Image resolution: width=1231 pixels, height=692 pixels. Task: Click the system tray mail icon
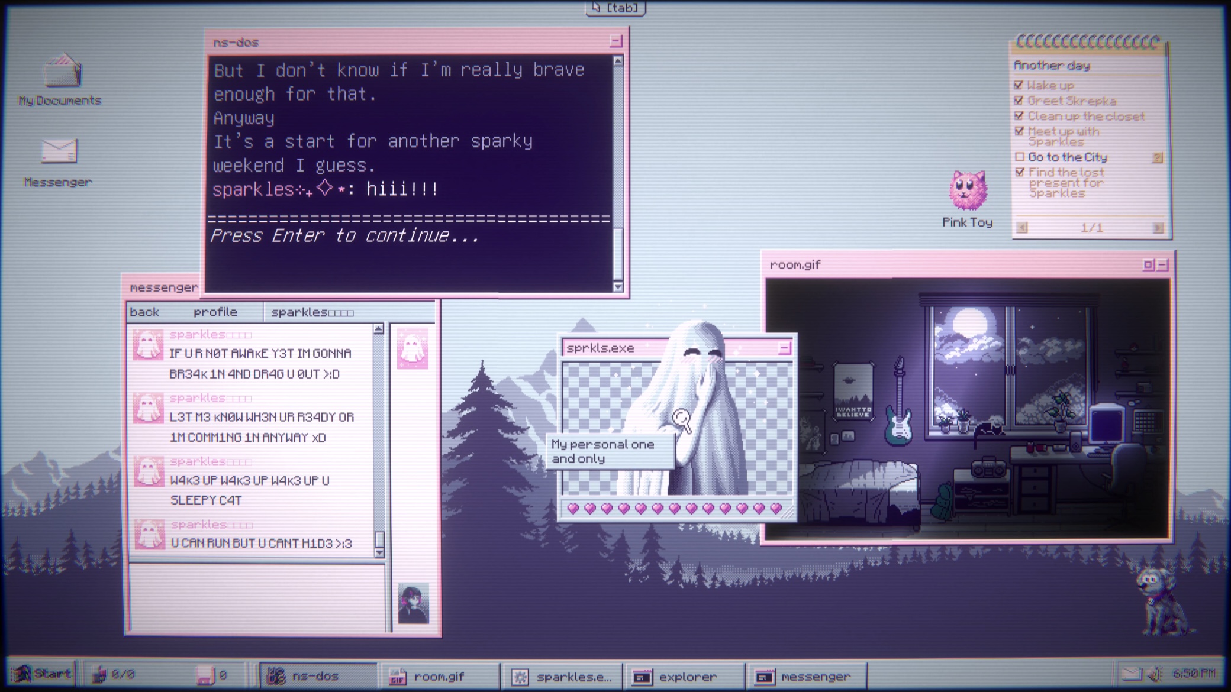point(1131,673)
